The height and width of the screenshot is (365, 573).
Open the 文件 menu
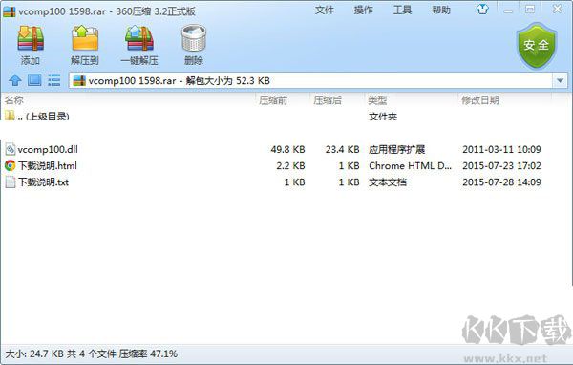pyautogui.click(x=325, y=10)
